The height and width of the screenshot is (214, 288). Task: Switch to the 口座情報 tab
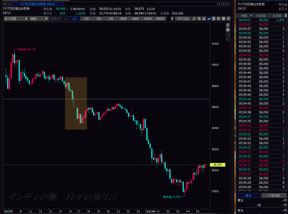click(274, 195)
